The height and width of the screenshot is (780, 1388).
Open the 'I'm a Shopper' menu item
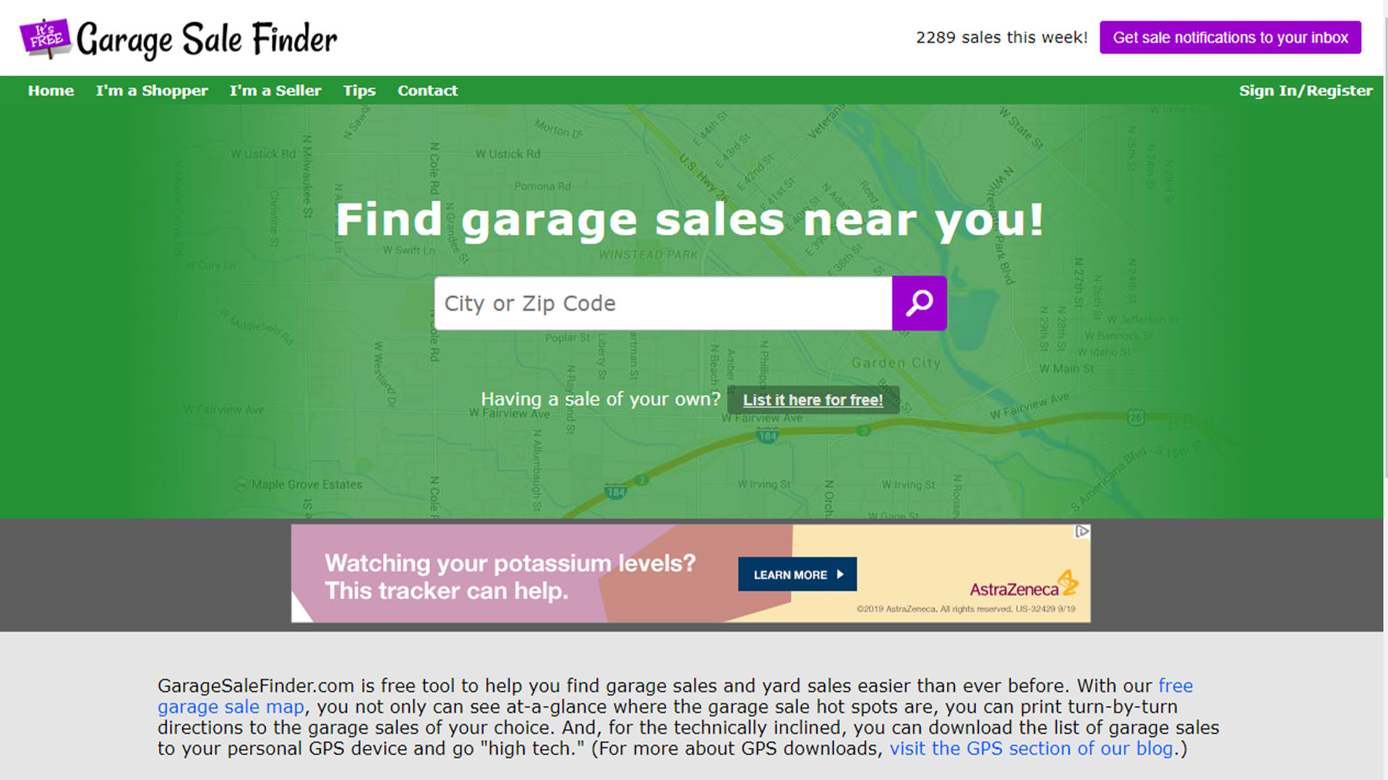click(152, 90)
